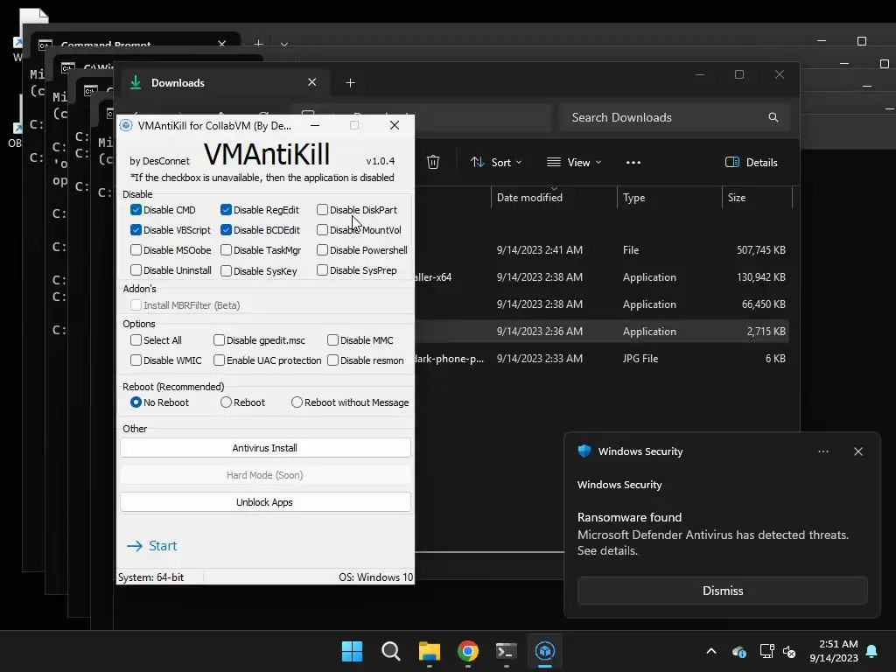Click the VMAntiKill taskbar icon
Screen dimensions: 896x672
click(x=545, y=651)
